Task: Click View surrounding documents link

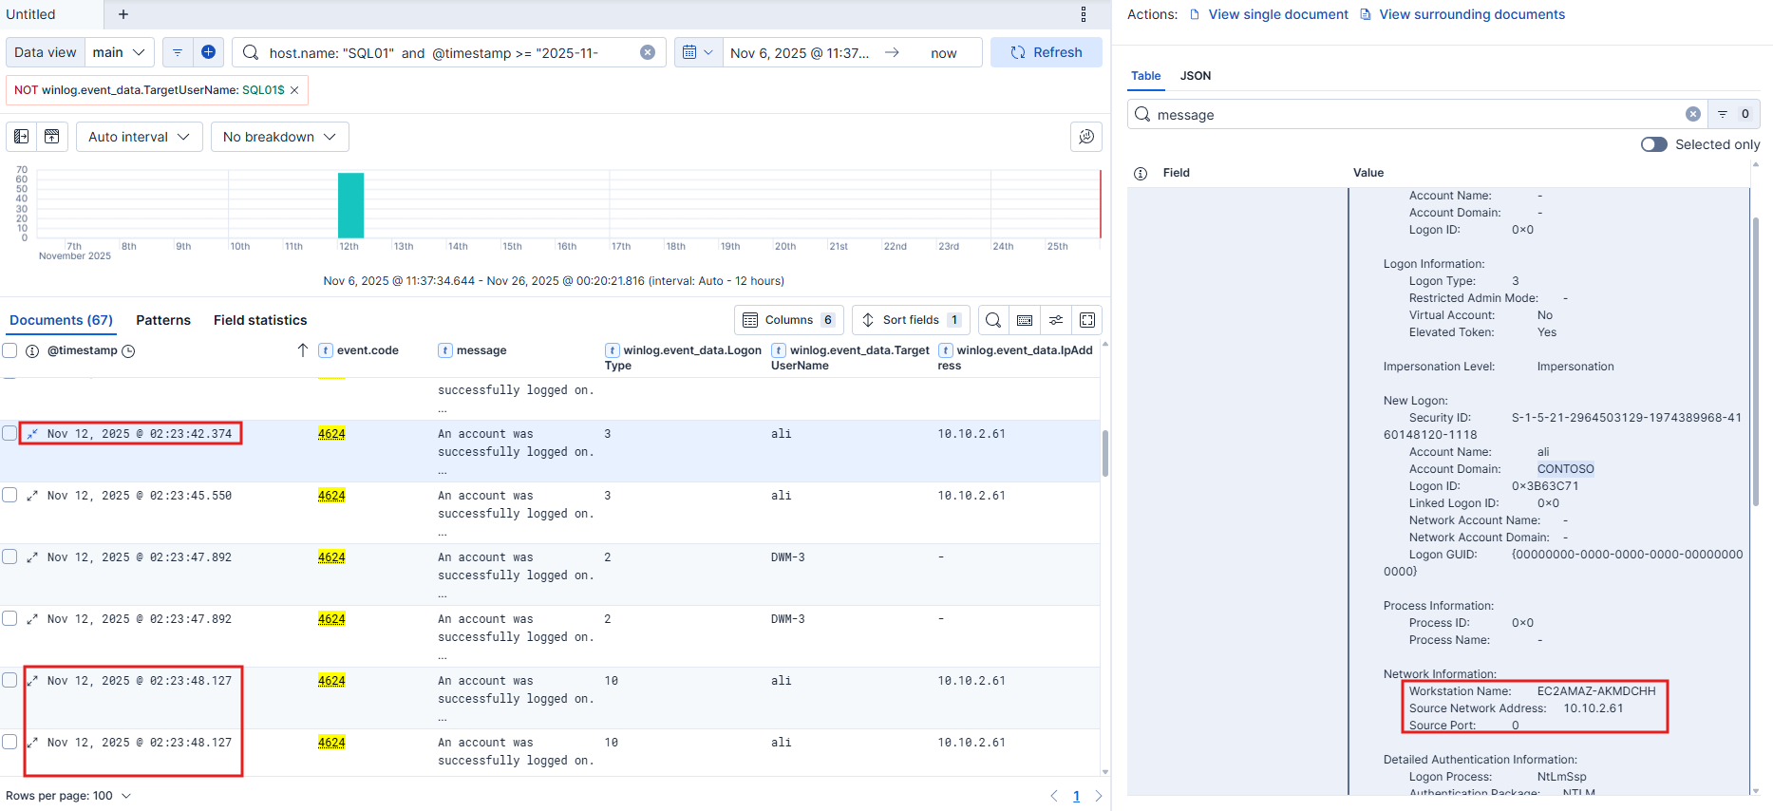Action: coord(1471,14)
